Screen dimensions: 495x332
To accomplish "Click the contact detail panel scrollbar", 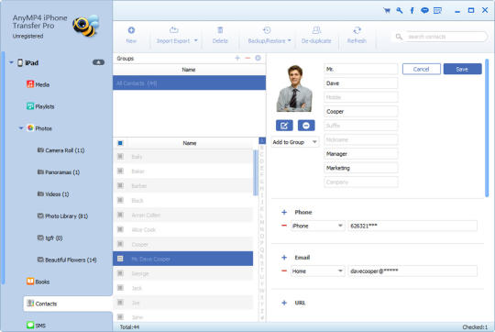I will (487, 127).
